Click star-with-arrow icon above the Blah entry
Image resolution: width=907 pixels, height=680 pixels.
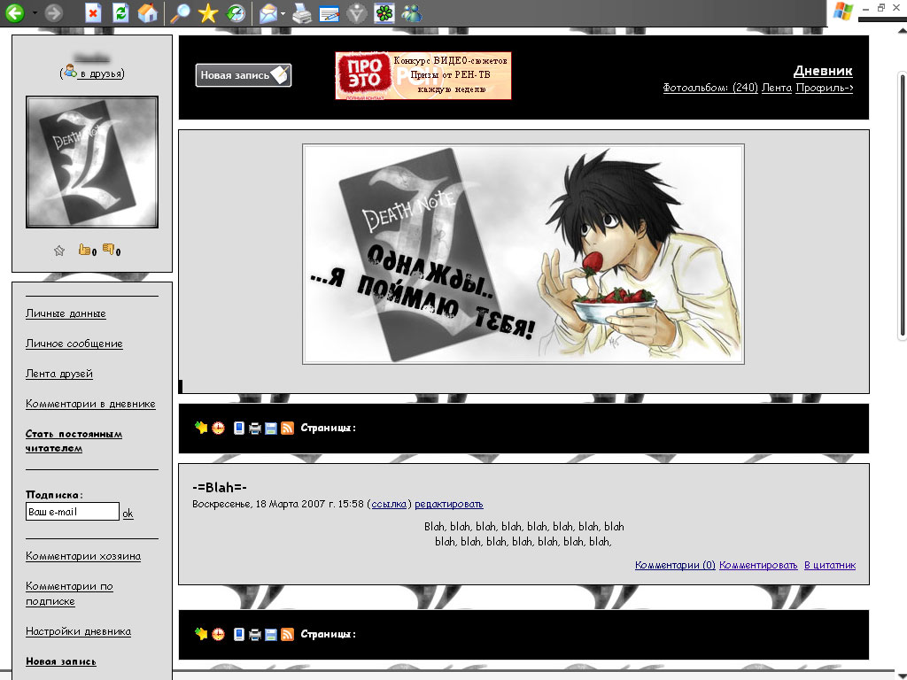coord(201,428)
